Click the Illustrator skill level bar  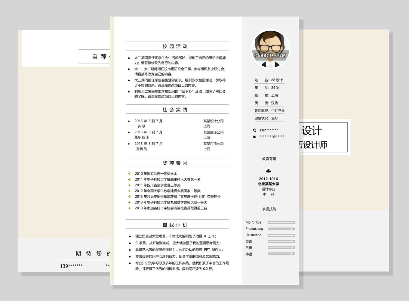(281, 235)
